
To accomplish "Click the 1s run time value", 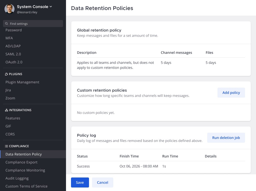I will click(164, 166).
